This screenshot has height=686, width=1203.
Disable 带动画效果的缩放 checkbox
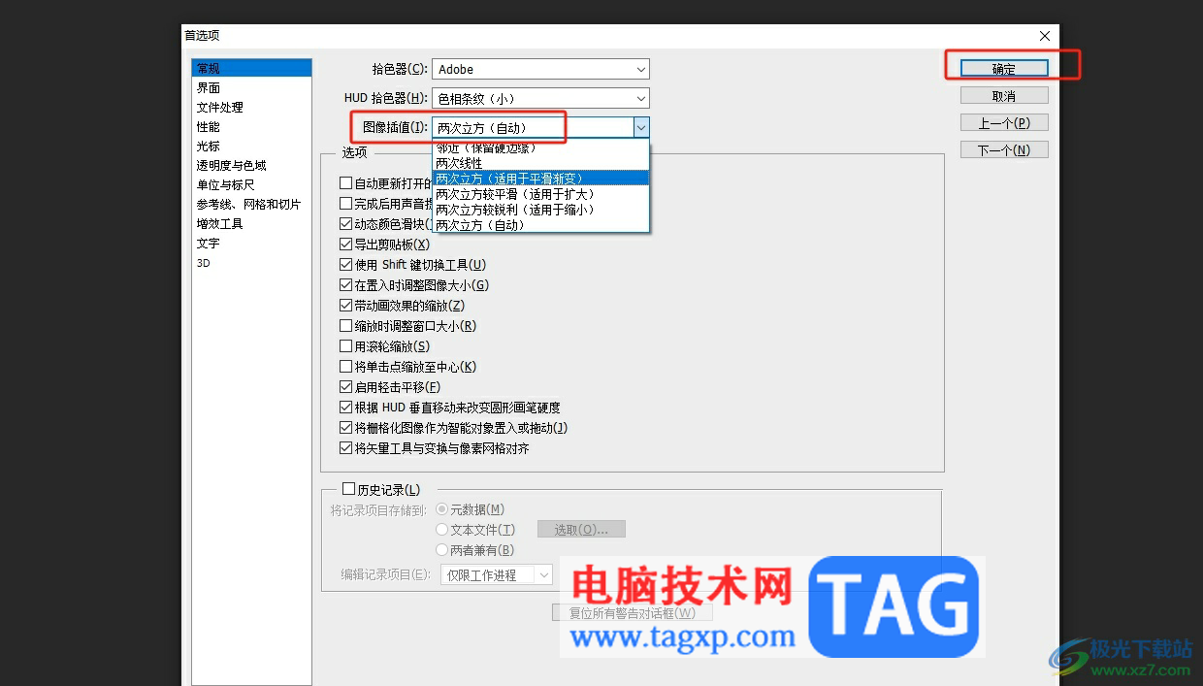(x=345, y=306)
